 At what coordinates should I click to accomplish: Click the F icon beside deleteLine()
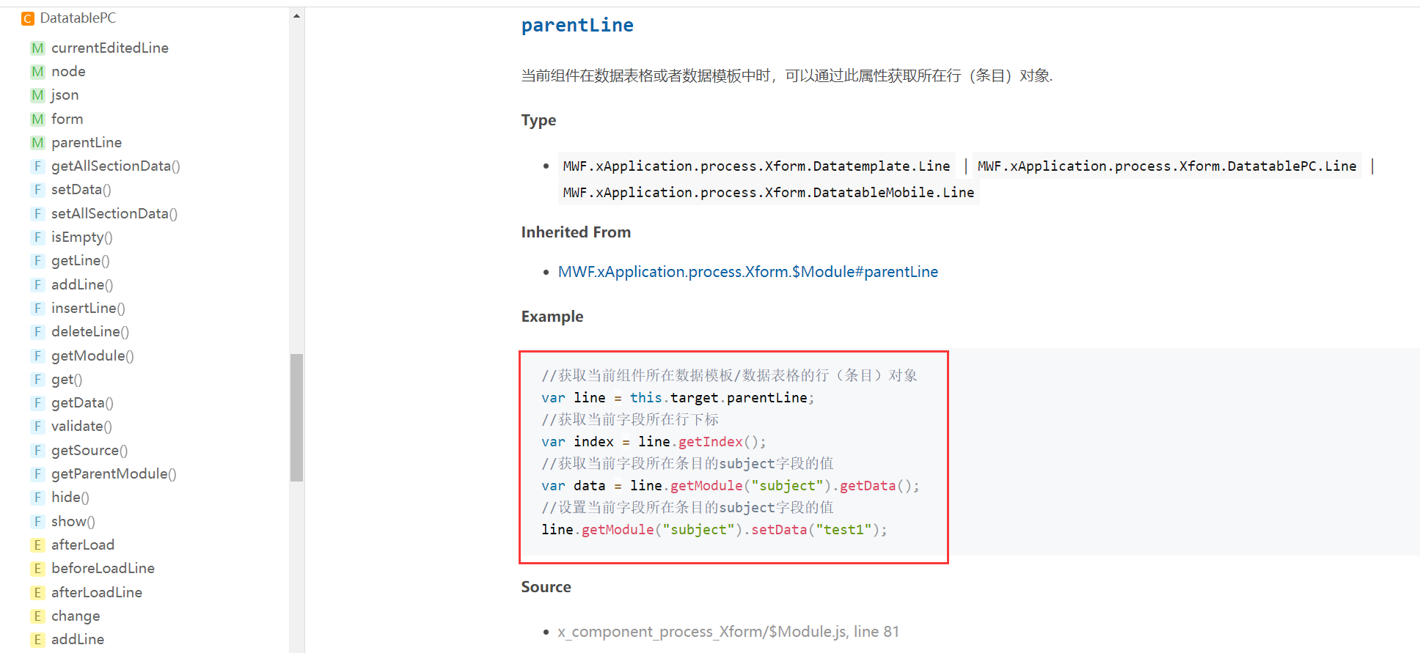[x=37, y=332]
